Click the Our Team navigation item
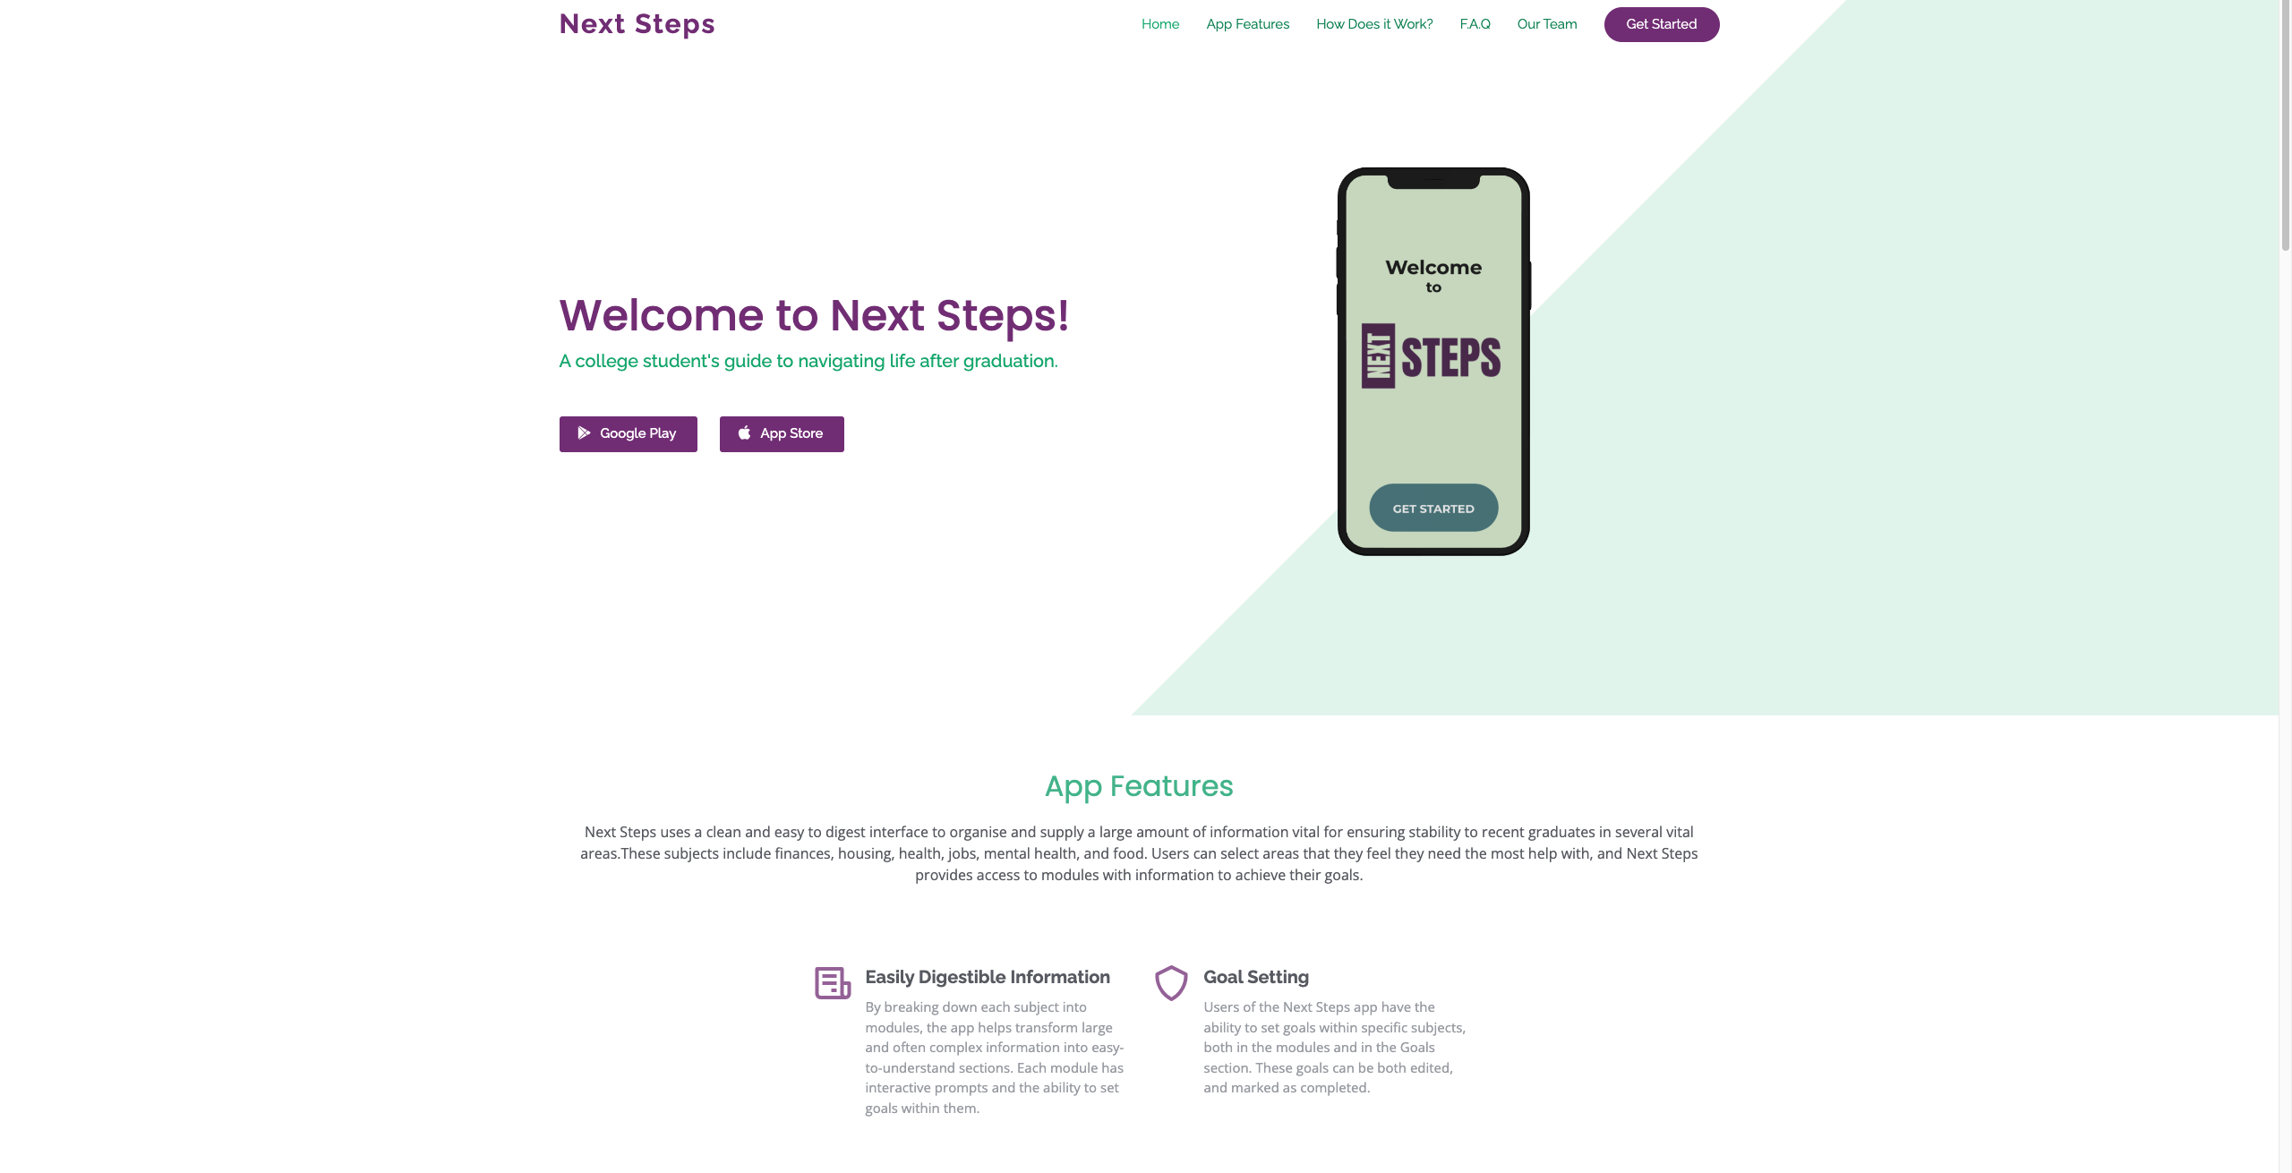 tap(1546, 24)
